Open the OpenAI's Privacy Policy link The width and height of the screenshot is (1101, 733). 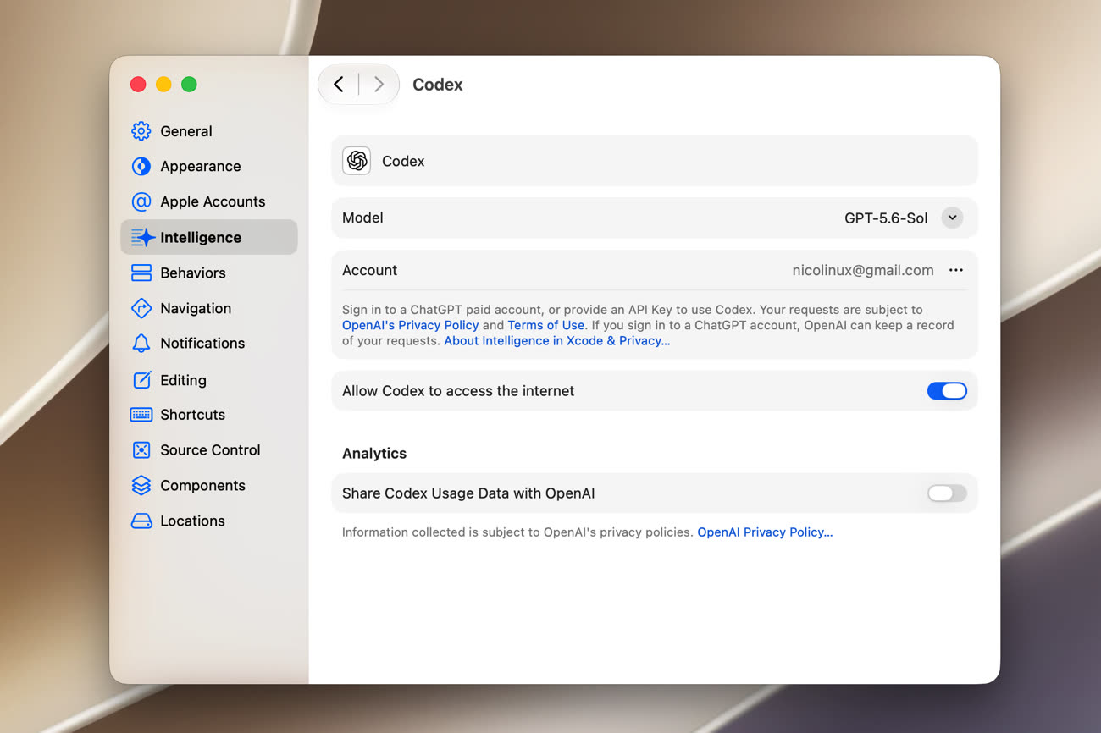tap(411, 325)
